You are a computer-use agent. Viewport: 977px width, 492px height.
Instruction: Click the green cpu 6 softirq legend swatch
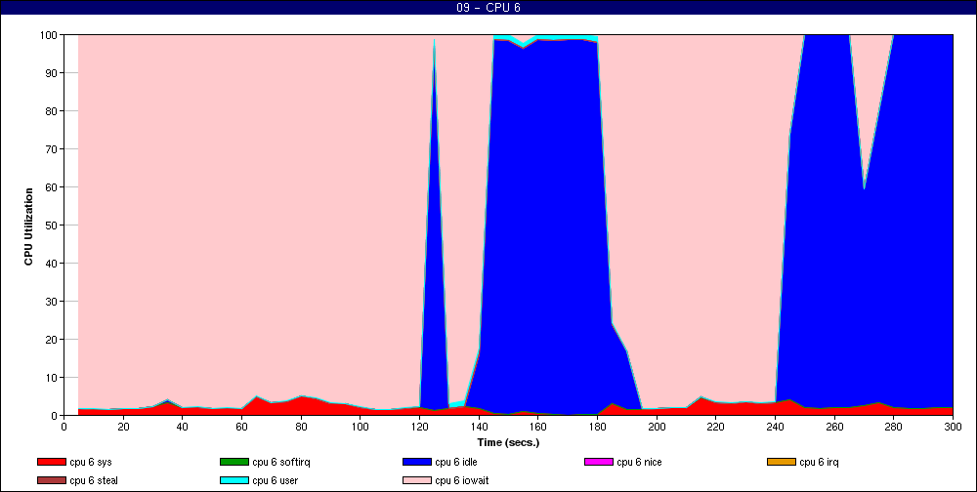(234, 462)
